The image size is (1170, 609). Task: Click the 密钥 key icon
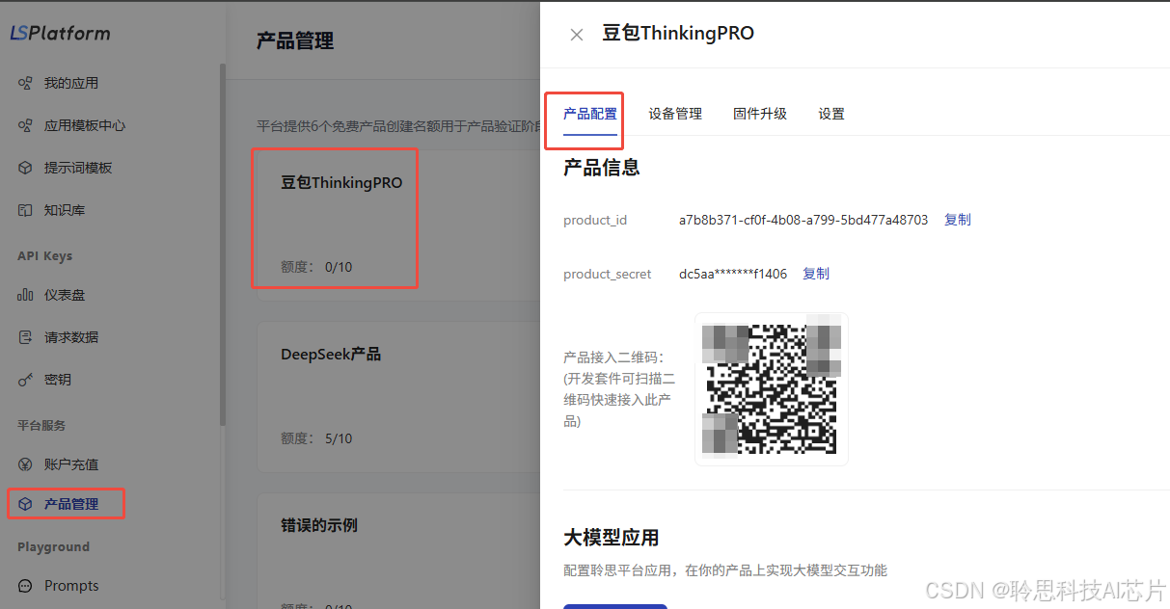tap(26, 381)
